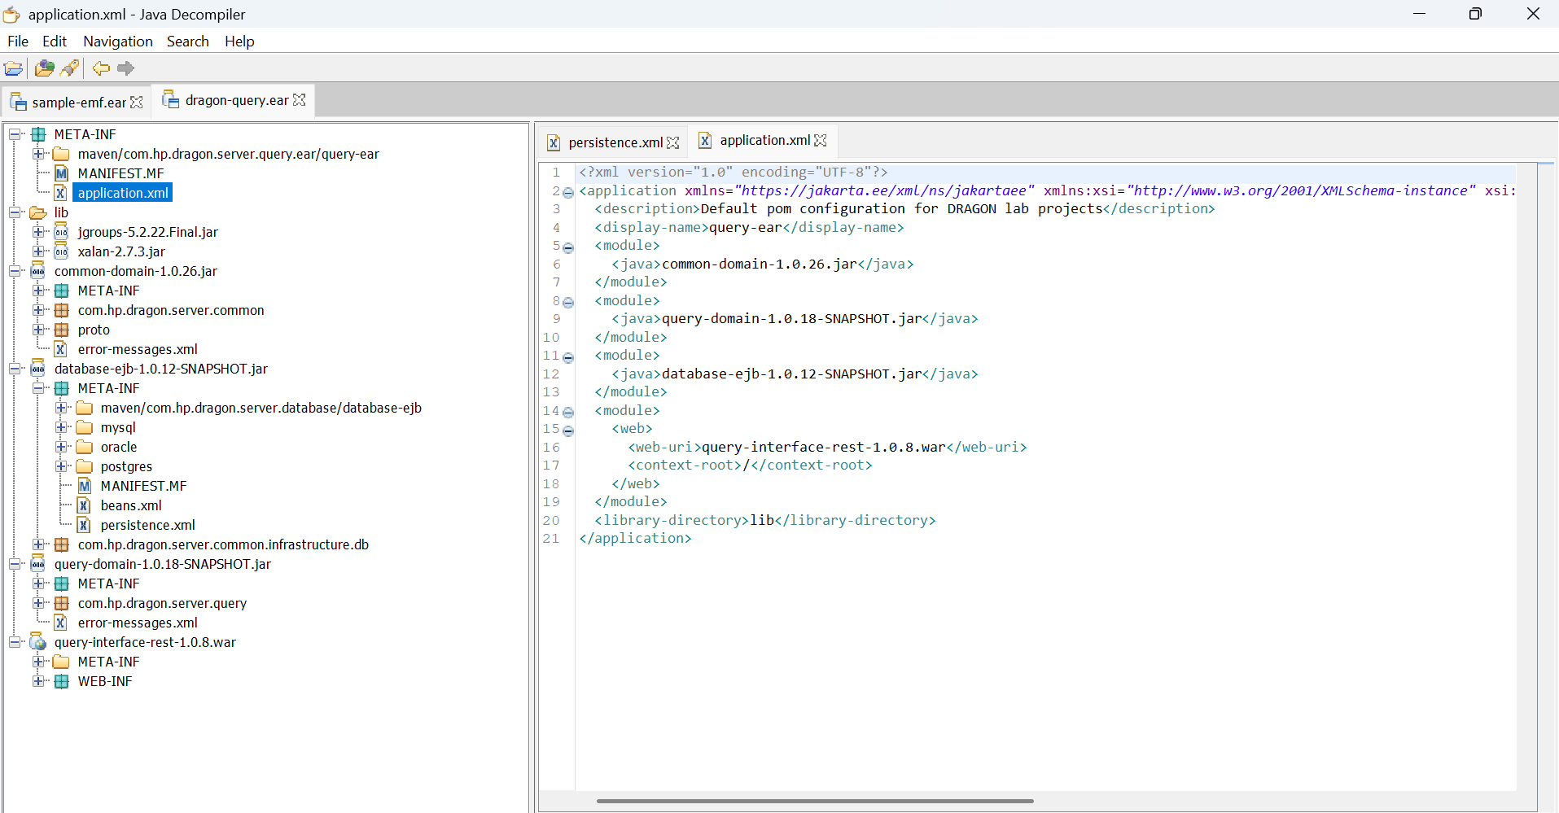This screenshot has height=813, width=1559.
Task: Click the Open File toolbar icon
Action: 13,68
